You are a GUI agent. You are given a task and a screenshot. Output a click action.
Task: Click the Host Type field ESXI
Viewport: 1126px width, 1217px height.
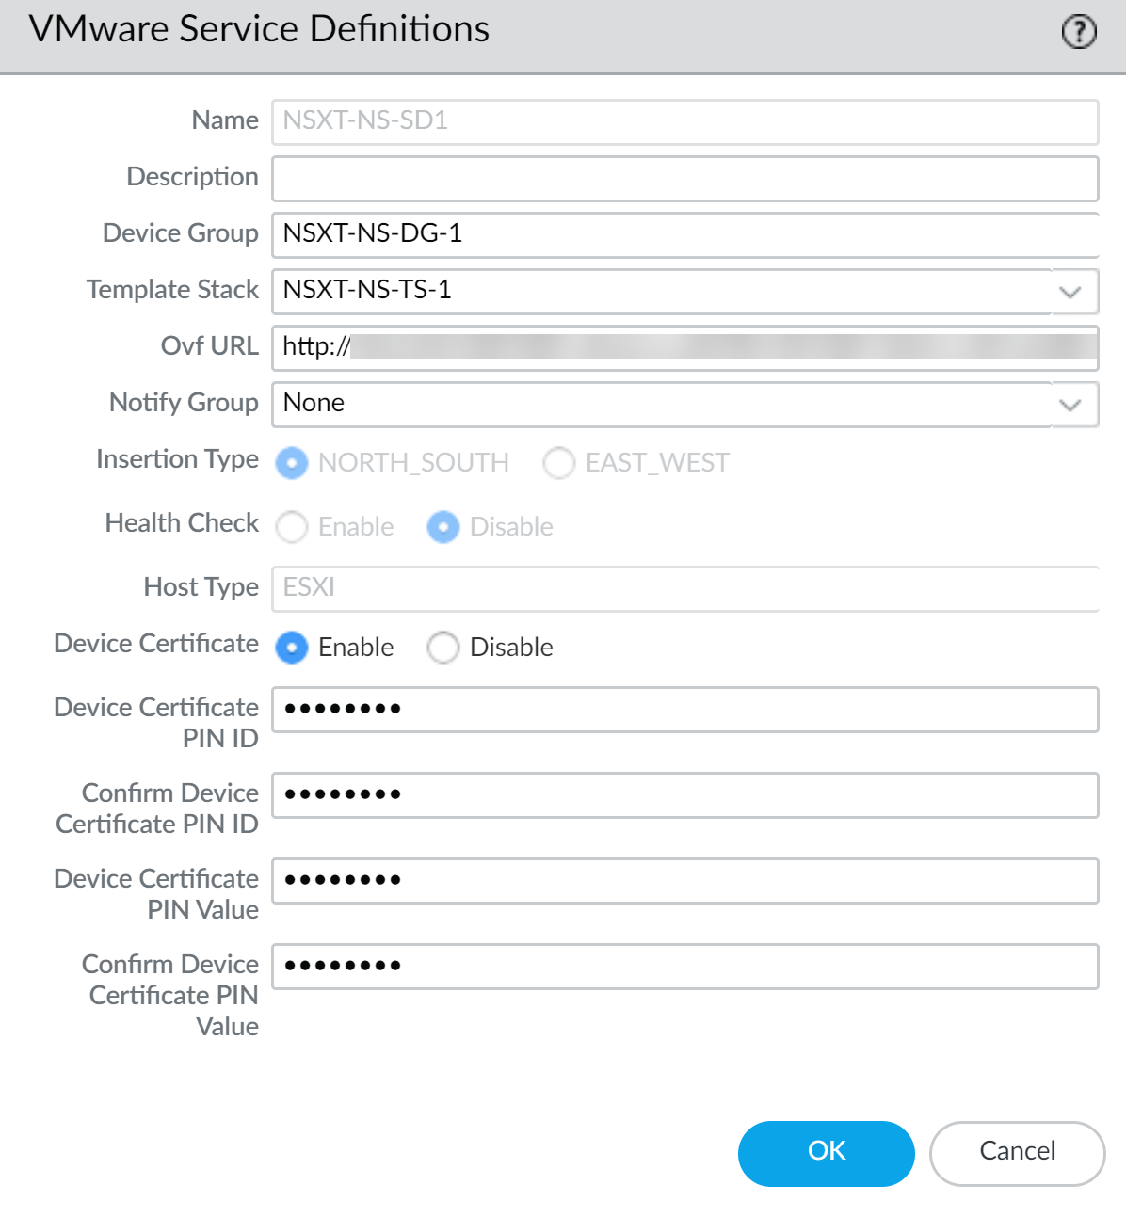(x=685, y=589)
